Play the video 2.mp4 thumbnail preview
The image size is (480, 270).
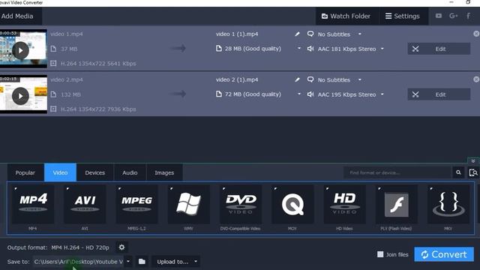(x=20, y=96)
